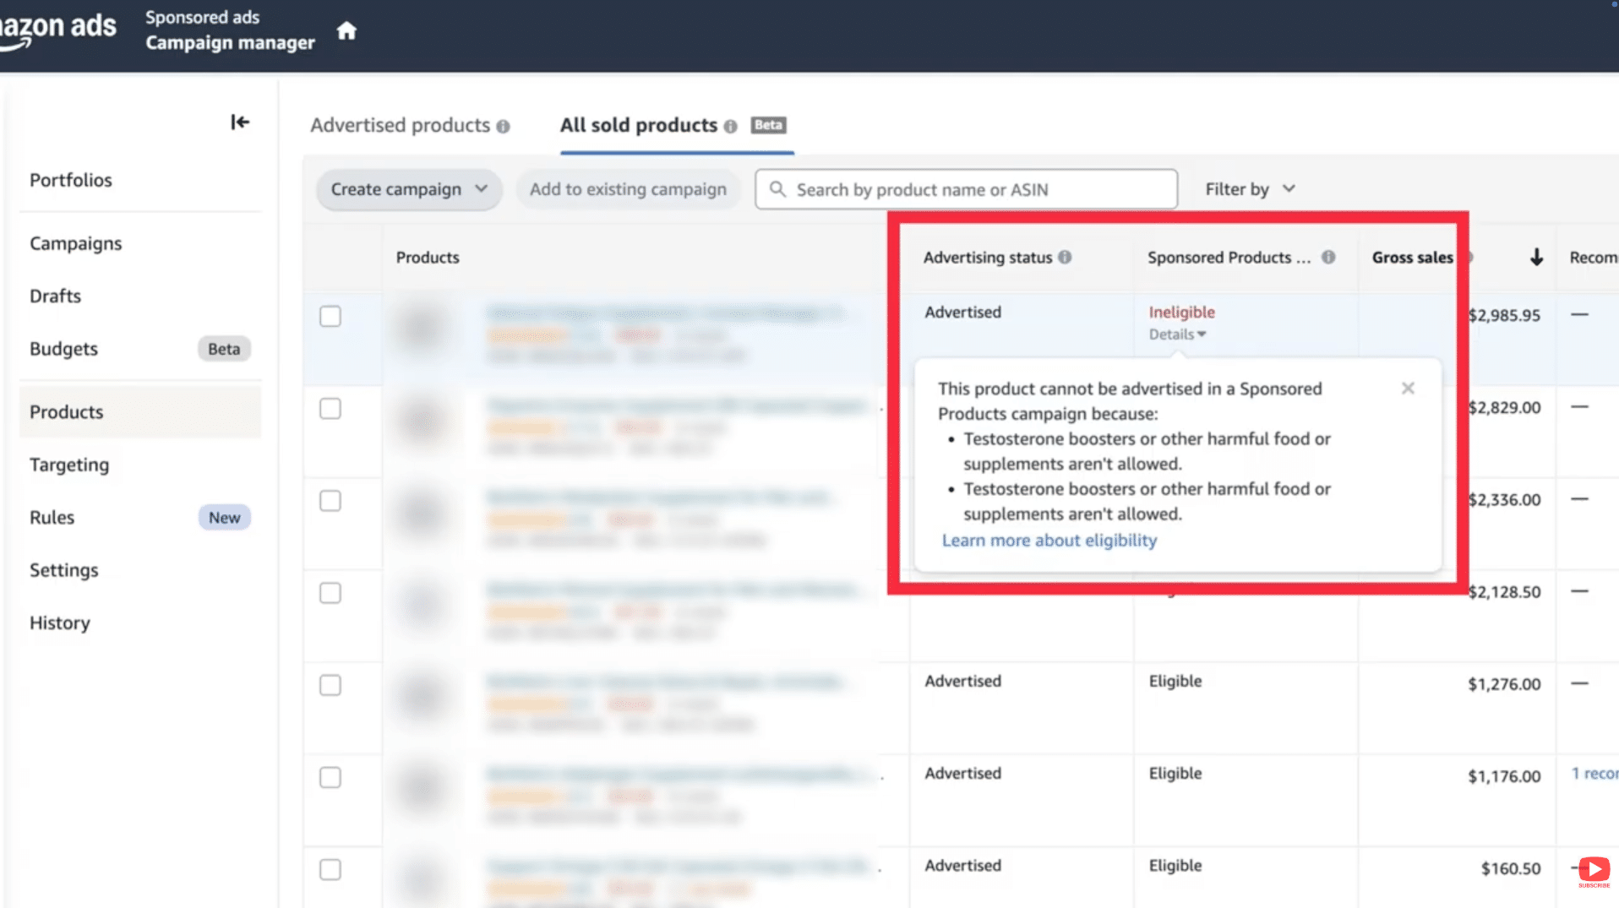Tick the checkbox for the last product row
Viewport: 1619px width, 908px height.
click(330, 869)
